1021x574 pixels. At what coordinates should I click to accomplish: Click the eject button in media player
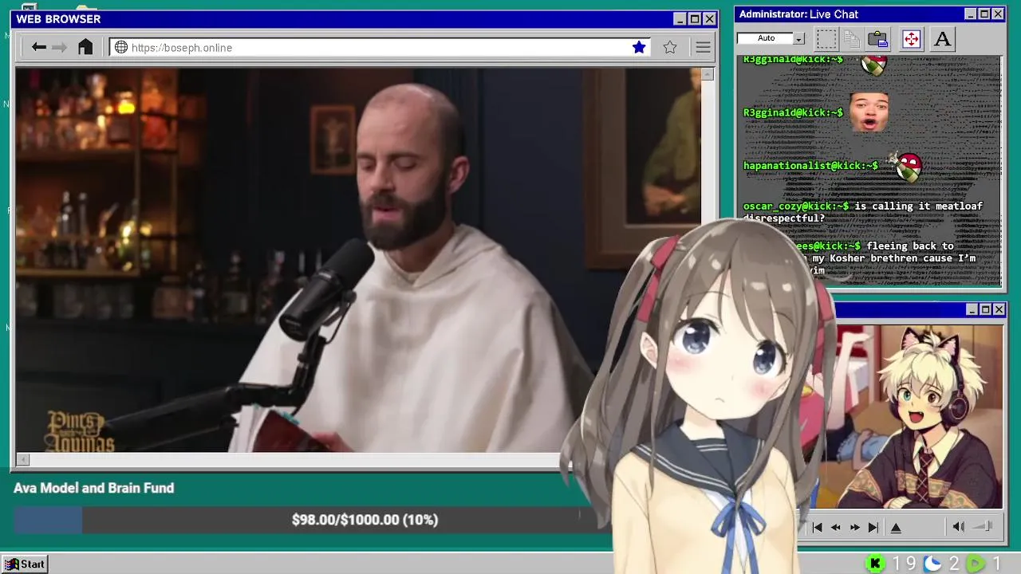pos(896,527)
